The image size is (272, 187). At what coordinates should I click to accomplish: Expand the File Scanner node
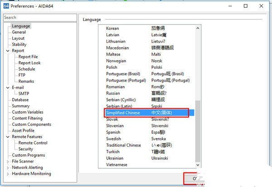click(x=8, y=161)
